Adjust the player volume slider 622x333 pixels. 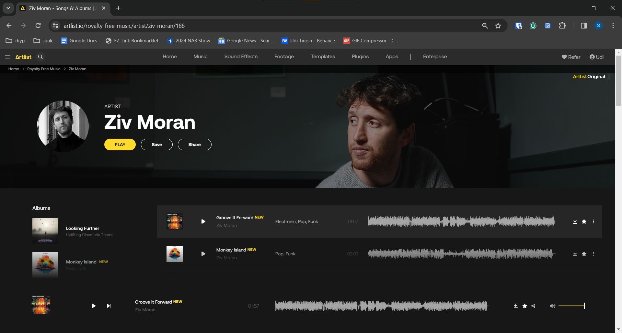pos(571,306)
